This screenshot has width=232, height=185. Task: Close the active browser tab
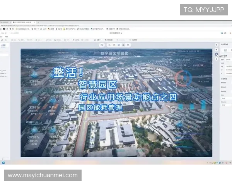click(x=34, y=22)
